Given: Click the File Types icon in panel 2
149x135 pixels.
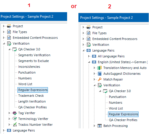Looking at the screenshot, I should pos(89,33).
